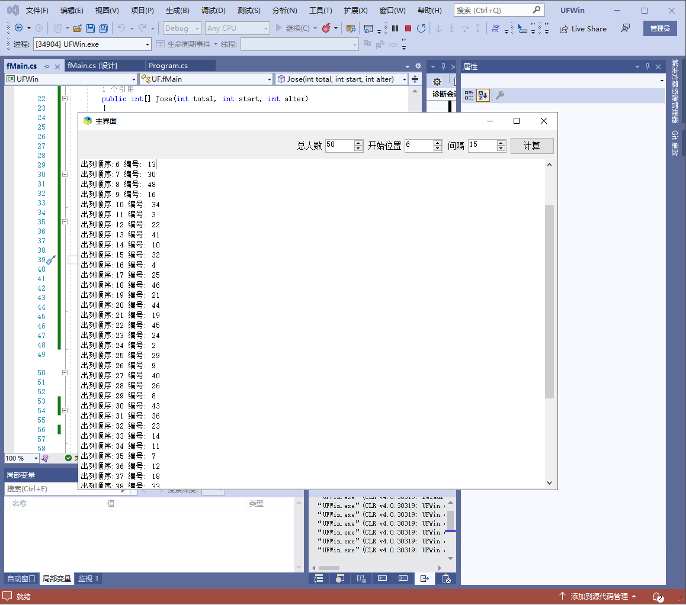Pause debugging with the break-all icon
Screen dimensions: 686x605
pyautogui.click(x=395, y=28)
